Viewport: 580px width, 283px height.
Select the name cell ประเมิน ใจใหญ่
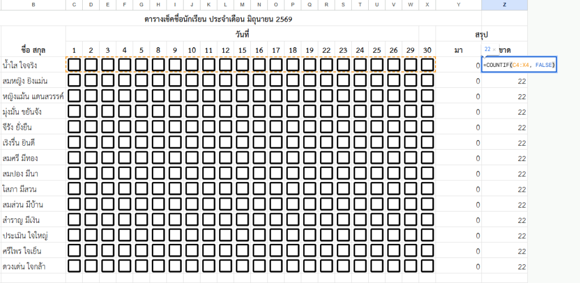[33, 236]
